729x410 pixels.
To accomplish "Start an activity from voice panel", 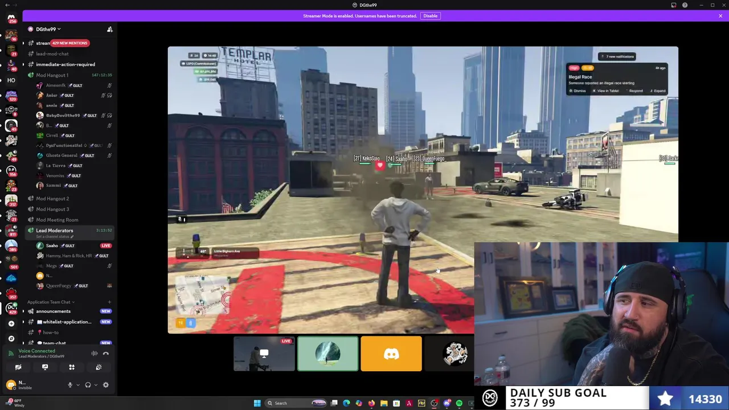I will (72, 367).
